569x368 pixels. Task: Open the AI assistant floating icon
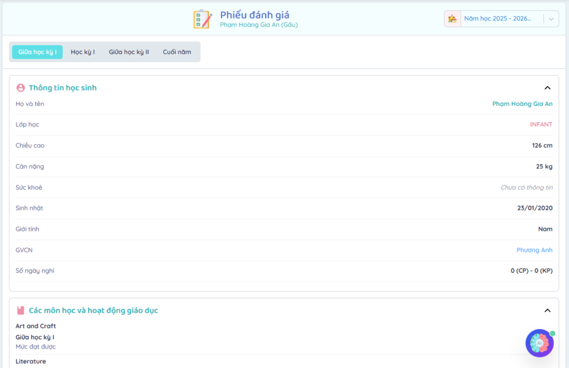tap(539, 343)
